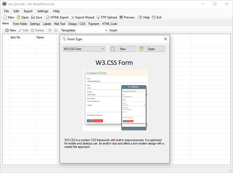
Task: Switch to the Form Fields tab
Action: (20, 24)
